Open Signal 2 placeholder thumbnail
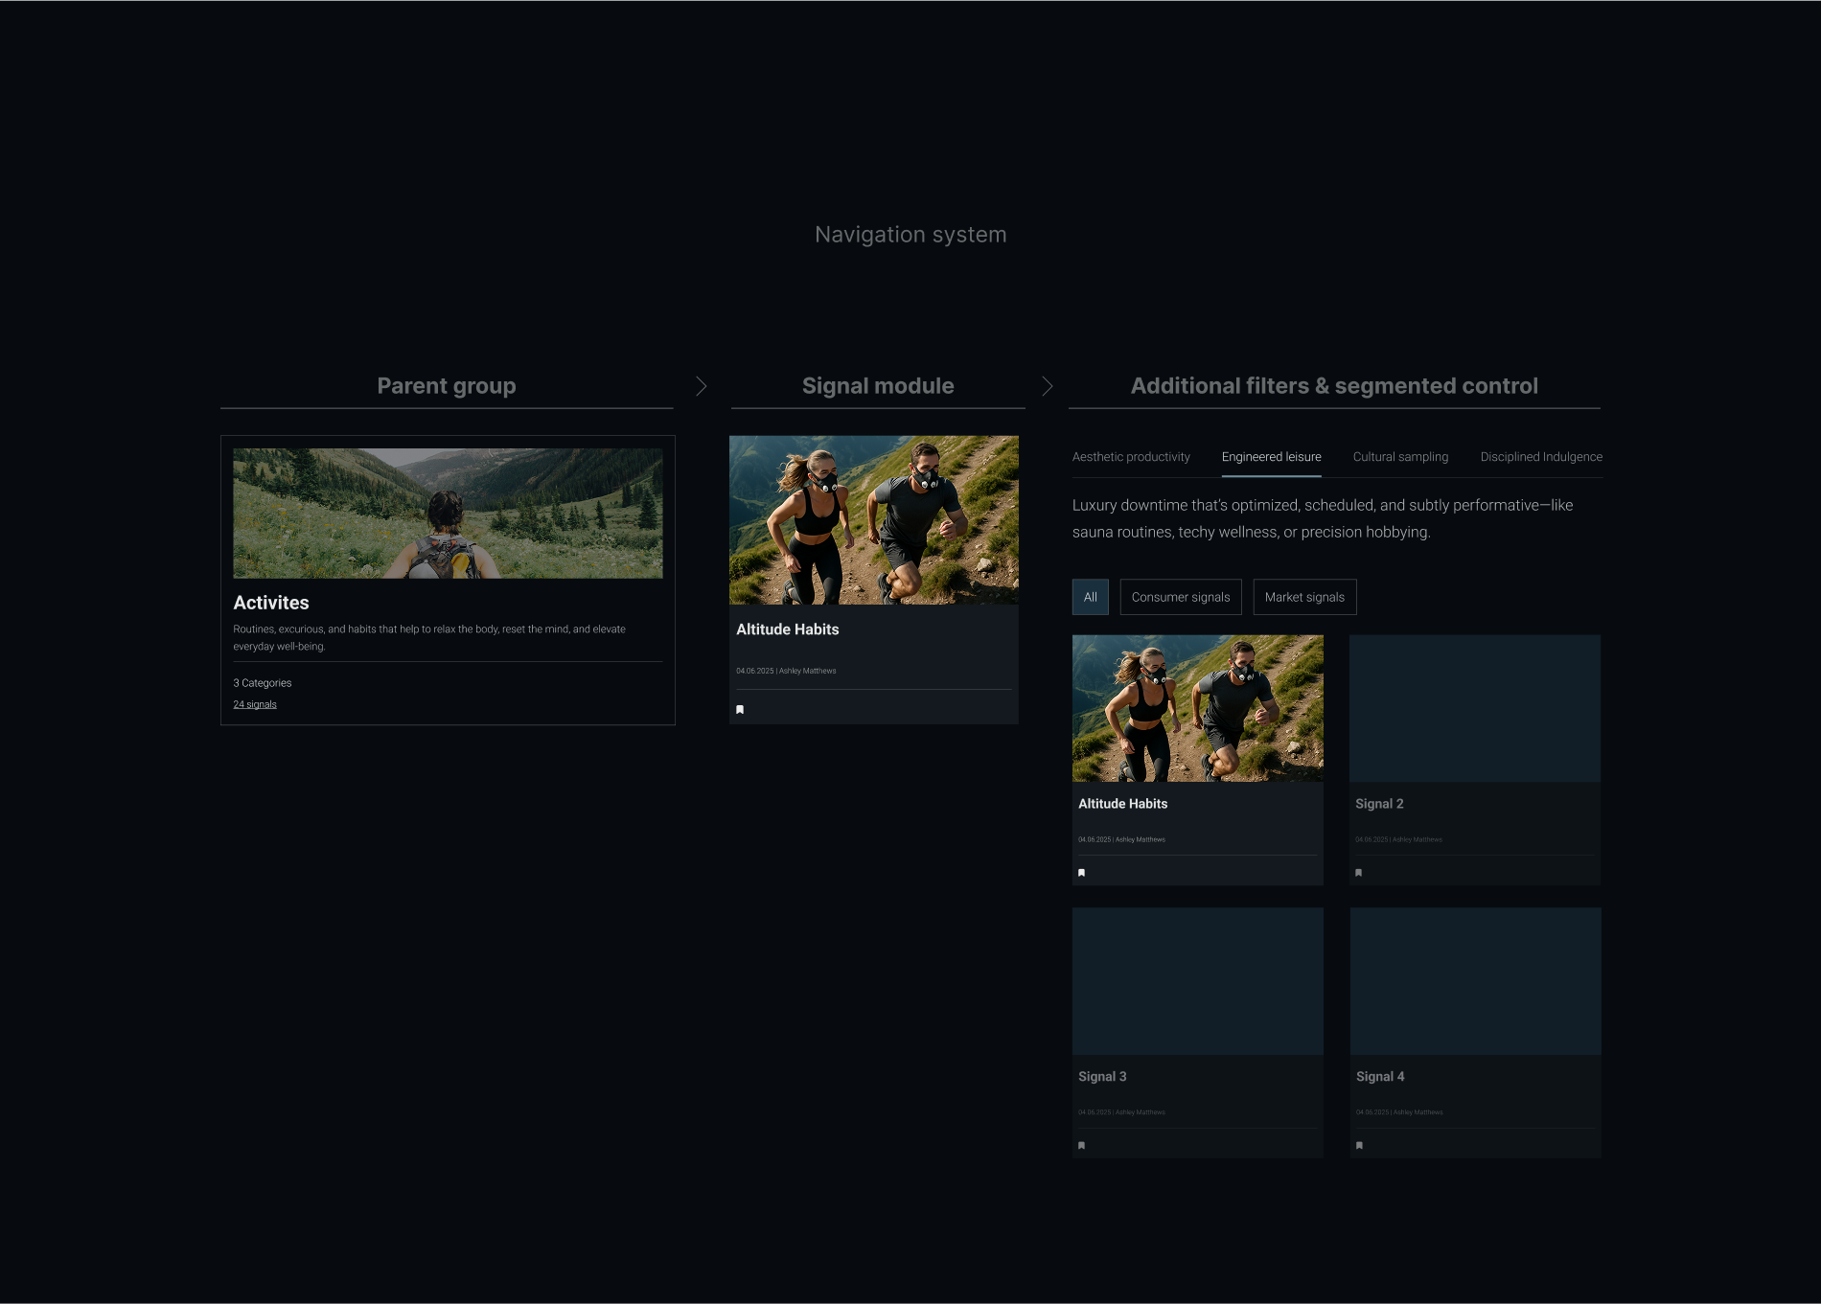1821x1304 pixels. click(x=1474, y=708)
